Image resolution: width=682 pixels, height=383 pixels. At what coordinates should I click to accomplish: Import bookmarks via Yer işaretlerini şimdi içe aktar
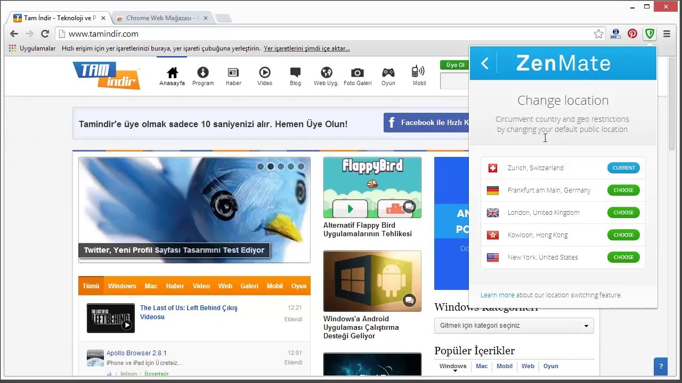tap(307, 48)
